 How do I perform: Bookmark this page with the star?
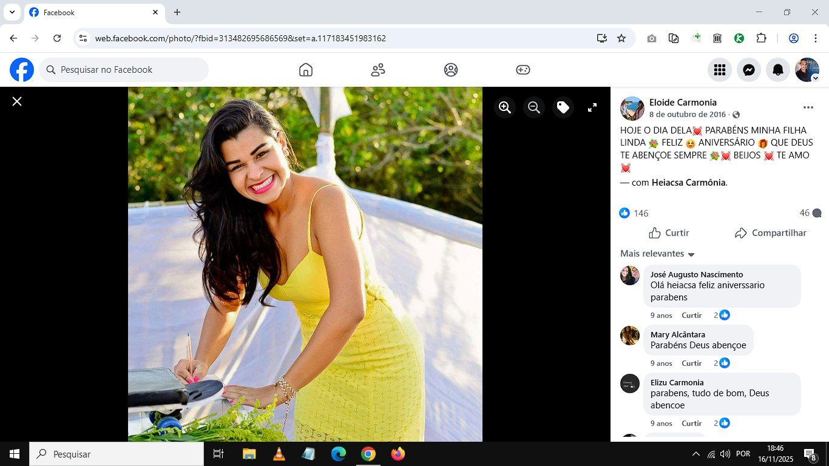point(621,38)
